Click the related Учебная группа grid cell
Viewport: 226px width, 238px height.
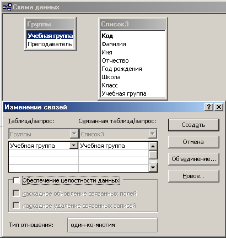point(114,146)
